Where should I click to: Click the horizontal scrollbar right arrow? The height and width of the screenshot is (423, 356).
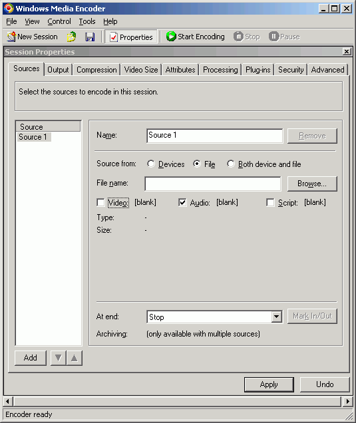tap(347, 401)
